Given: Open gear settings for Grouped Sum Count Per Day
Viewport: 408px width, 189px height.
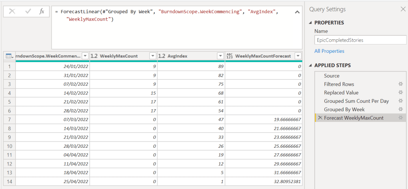Looking at the screenshot, I should [x=401, y=101].
